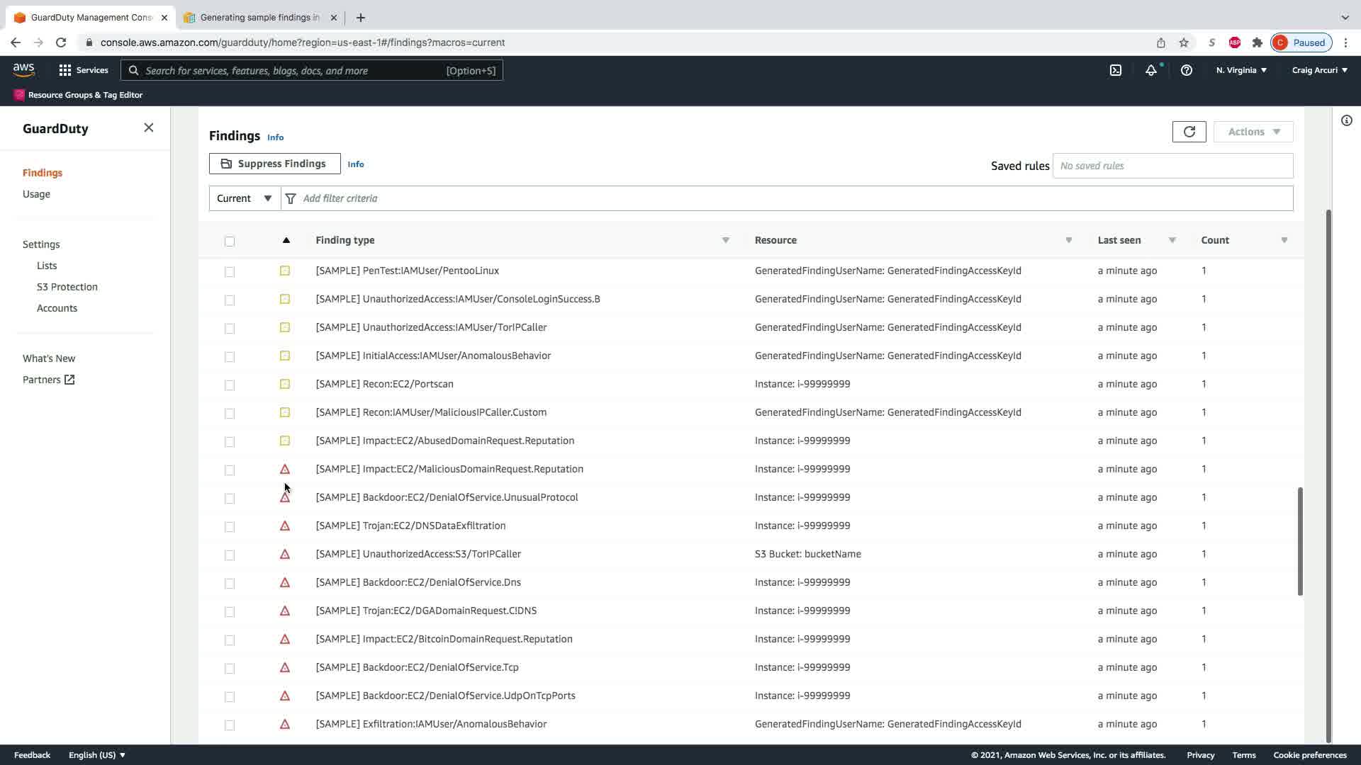
Task: Open AWS CloudShell icon in header
Action: coord(1115,70)
